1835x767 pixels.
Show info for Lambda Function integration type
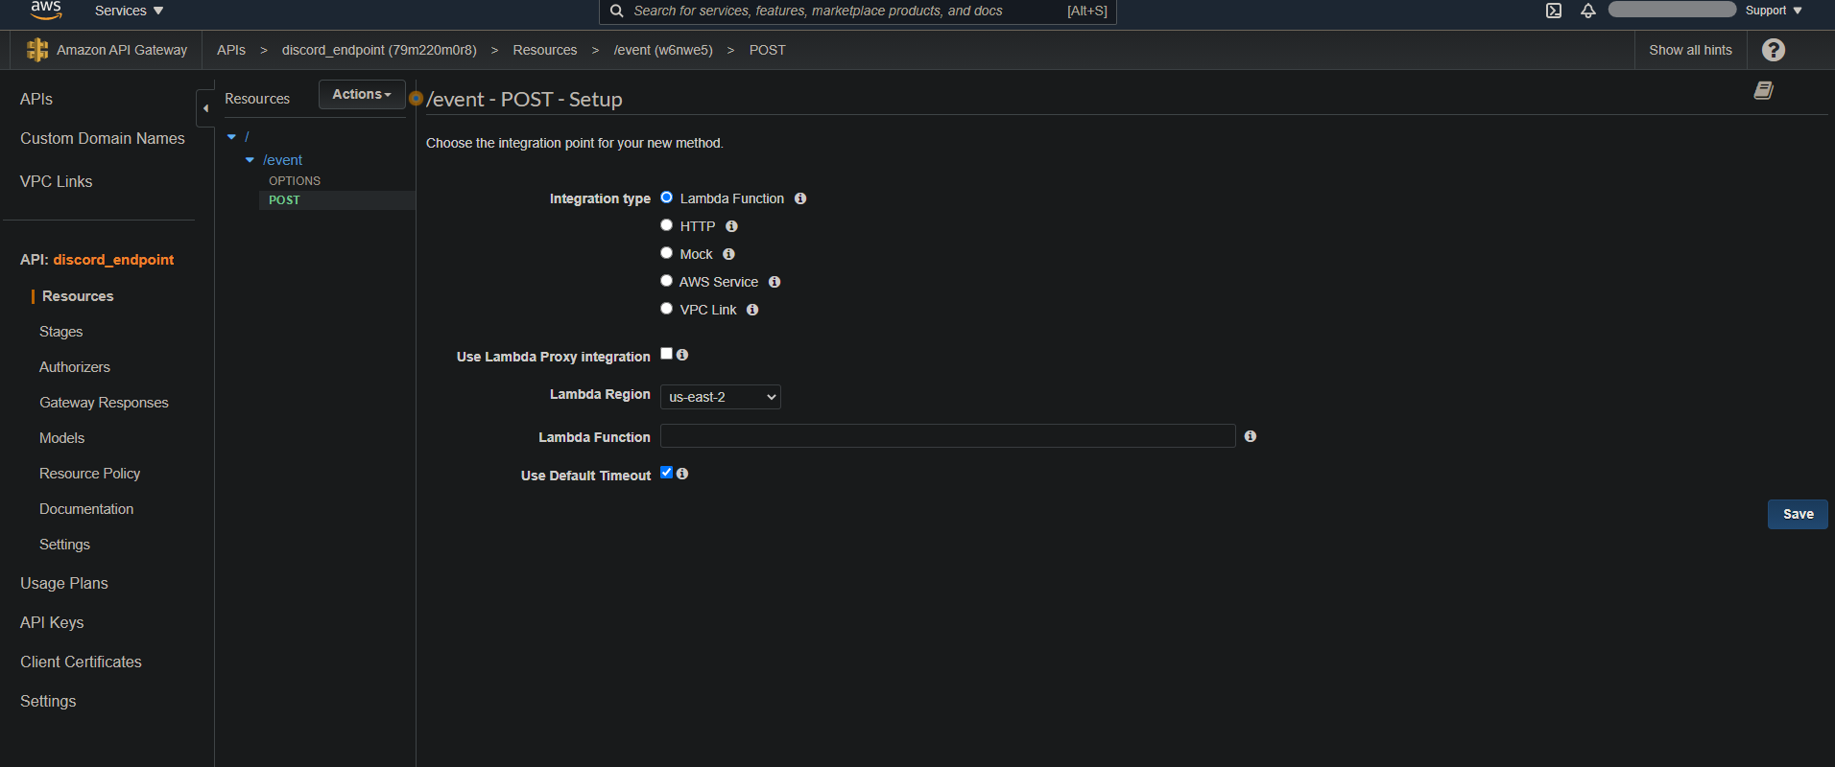tap(800, 198)
